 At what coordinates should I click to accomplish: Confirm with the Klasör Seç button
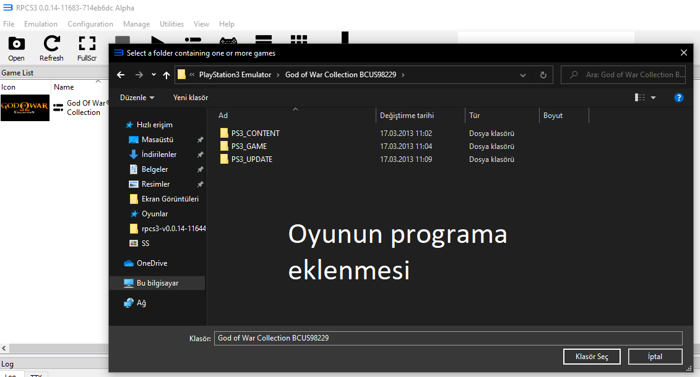pyautogui.click(x=592, y=357)
